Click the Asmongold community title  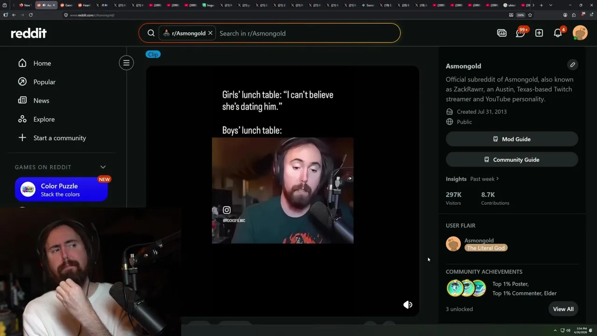(463, 66)
